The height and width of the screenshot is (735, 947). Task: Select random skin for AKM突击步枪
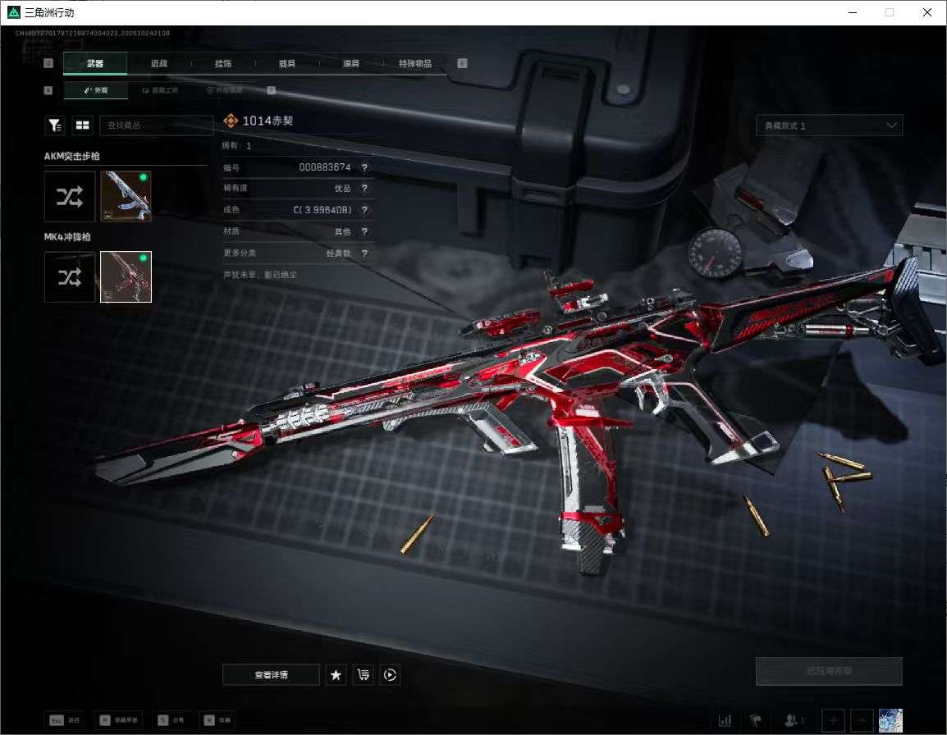click(x=70, y=196)
